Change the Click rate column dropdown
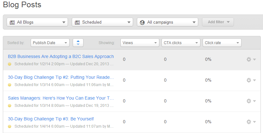The height and width of the screenshot is (133, 263). (222, 43)
